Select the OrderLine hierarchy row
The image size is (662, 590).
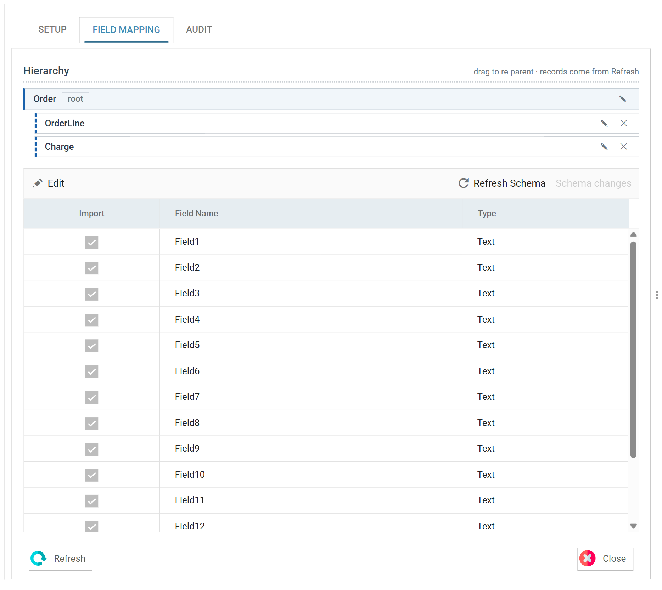click(337, 123)
